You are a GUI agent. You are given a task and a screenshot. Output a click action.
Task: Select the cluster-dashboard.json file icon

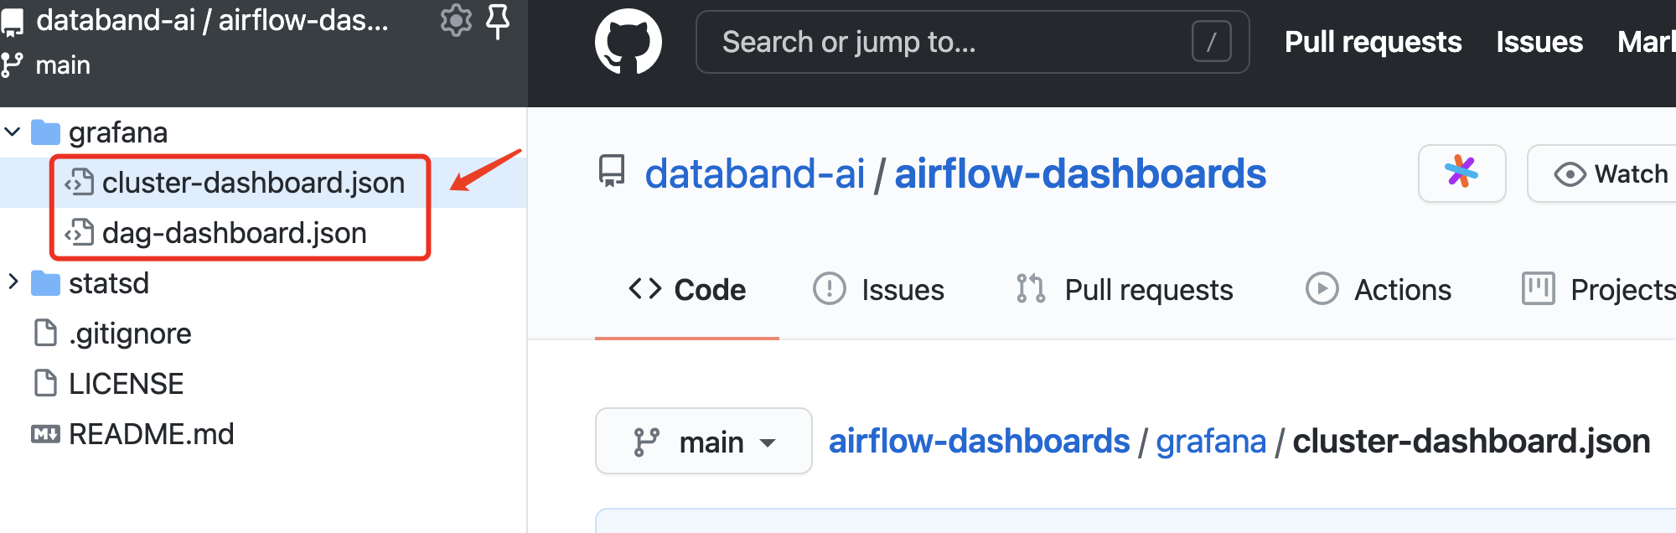[x=80, y=182]
